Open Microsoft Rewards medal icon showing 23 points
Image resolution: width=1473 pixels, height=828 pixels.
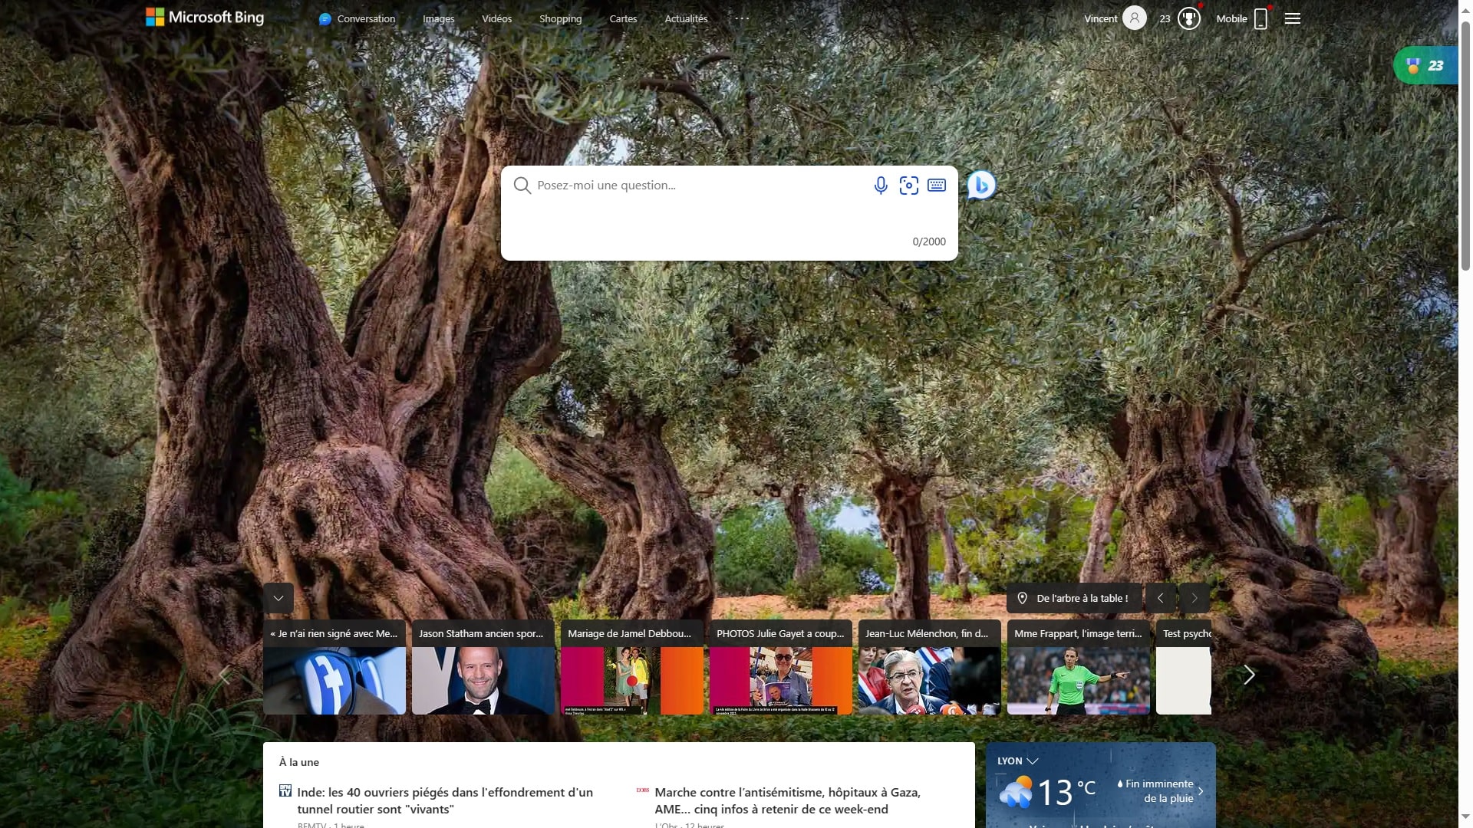click(x=1190, y=18)
